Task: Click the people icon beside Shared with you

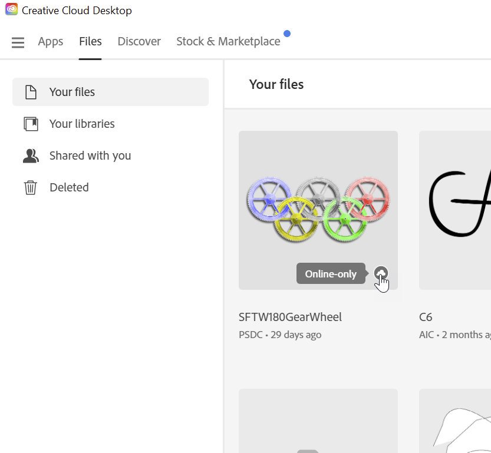Action: (30, 155)
